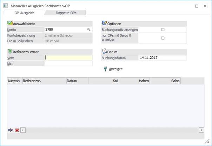The image size is (212, 146).
Task: Click the Buchungsdatum date field
Action: (162, 58)
